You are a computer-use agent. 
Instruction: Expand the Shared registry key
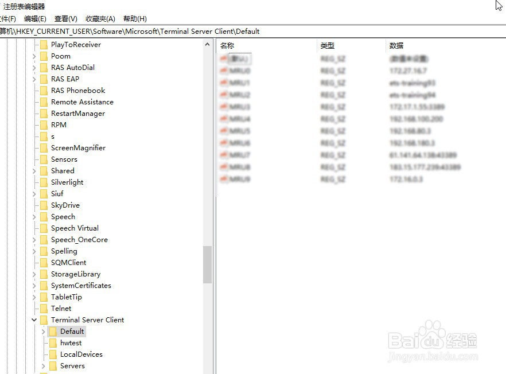tap(34, 170)
